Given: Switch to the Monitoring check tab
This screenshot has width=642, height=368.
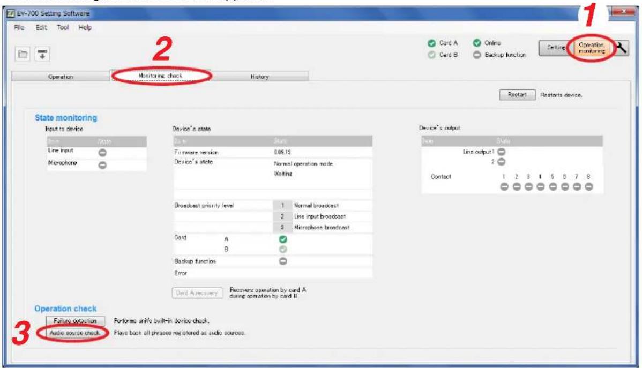Looking at the screenshot, I should click(160, 76).
